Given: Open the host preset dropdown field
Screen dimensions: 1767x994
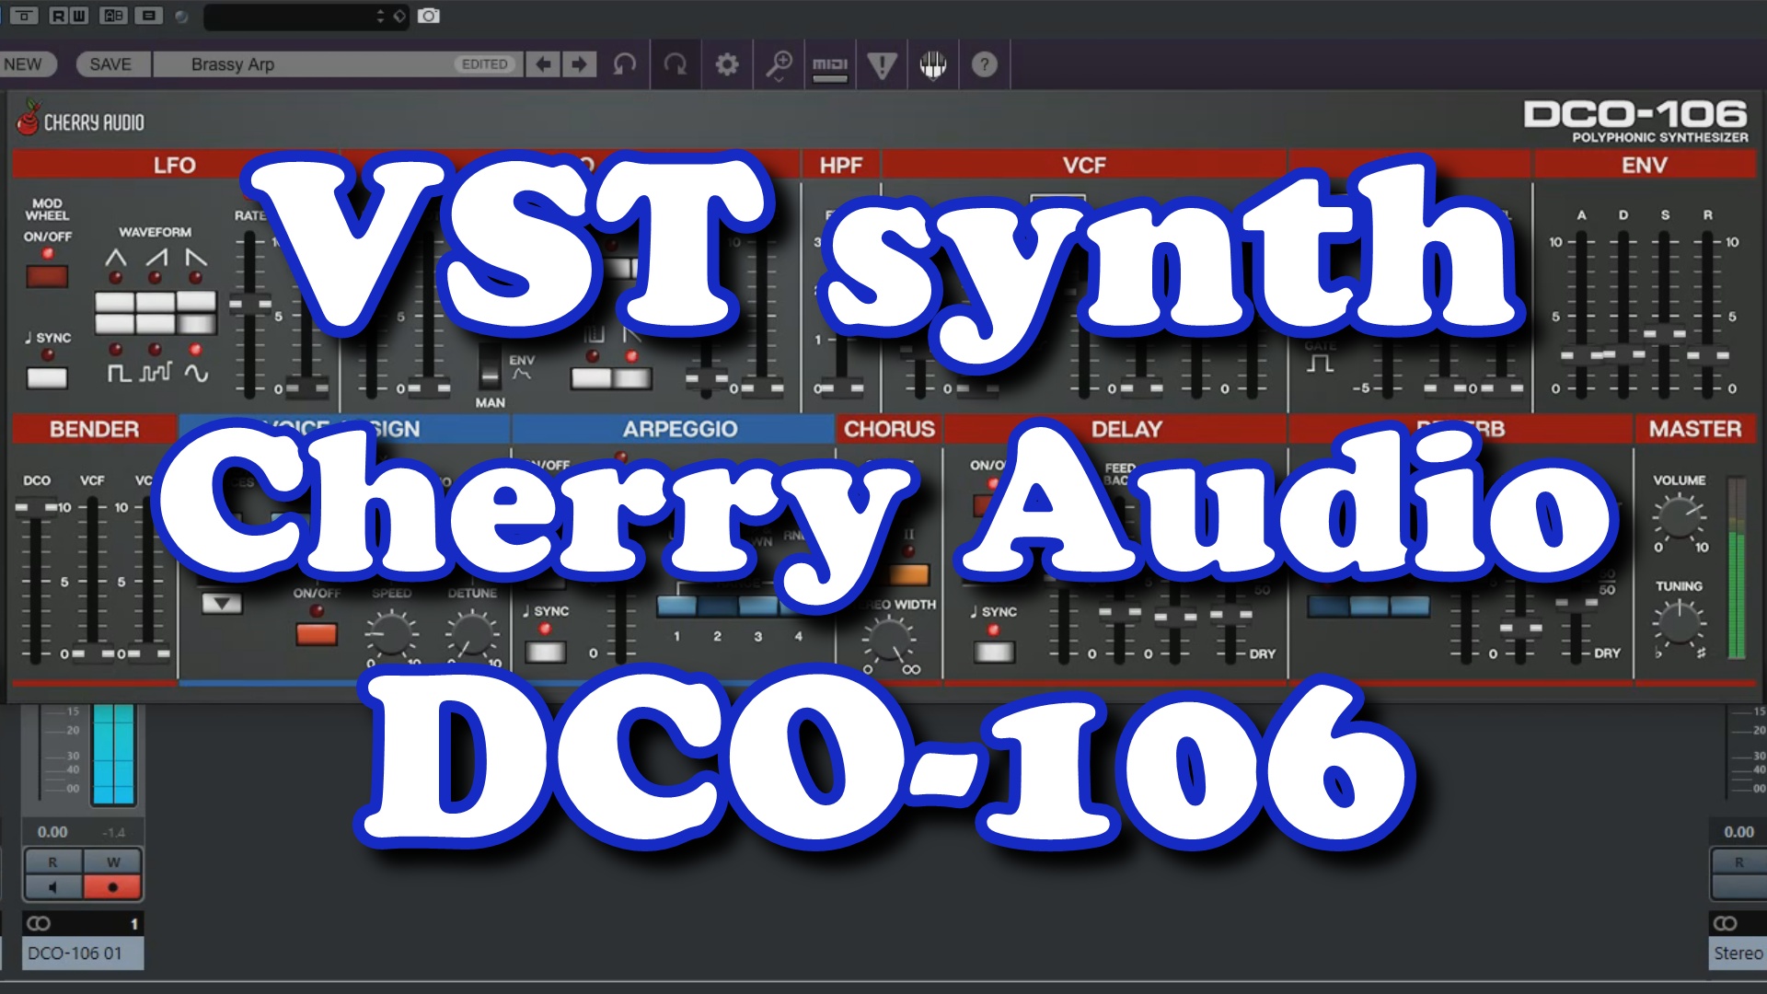Looking at the screenshot, I should (x=294, y=16).
